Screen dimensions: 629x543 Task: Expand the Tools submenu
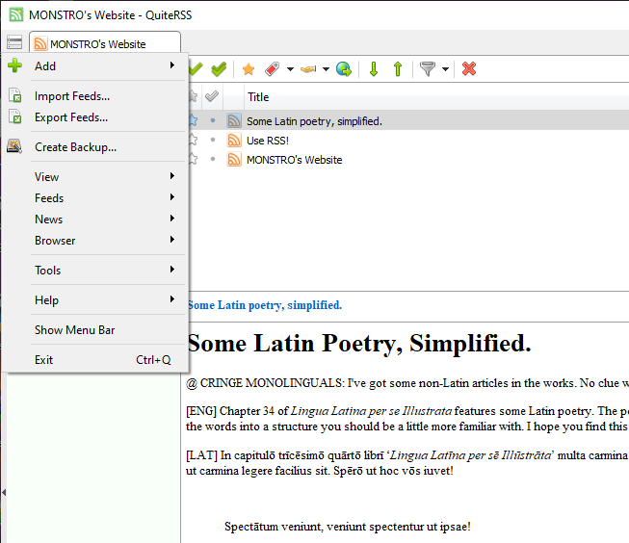click(x=96, y=270)
